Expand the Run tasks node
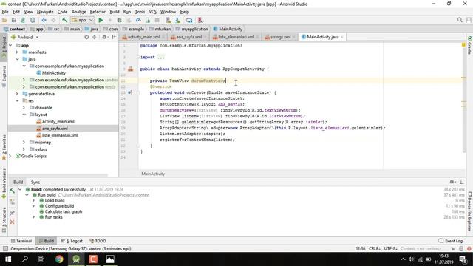This screenshot has width=473, height=266. point(33,217)
